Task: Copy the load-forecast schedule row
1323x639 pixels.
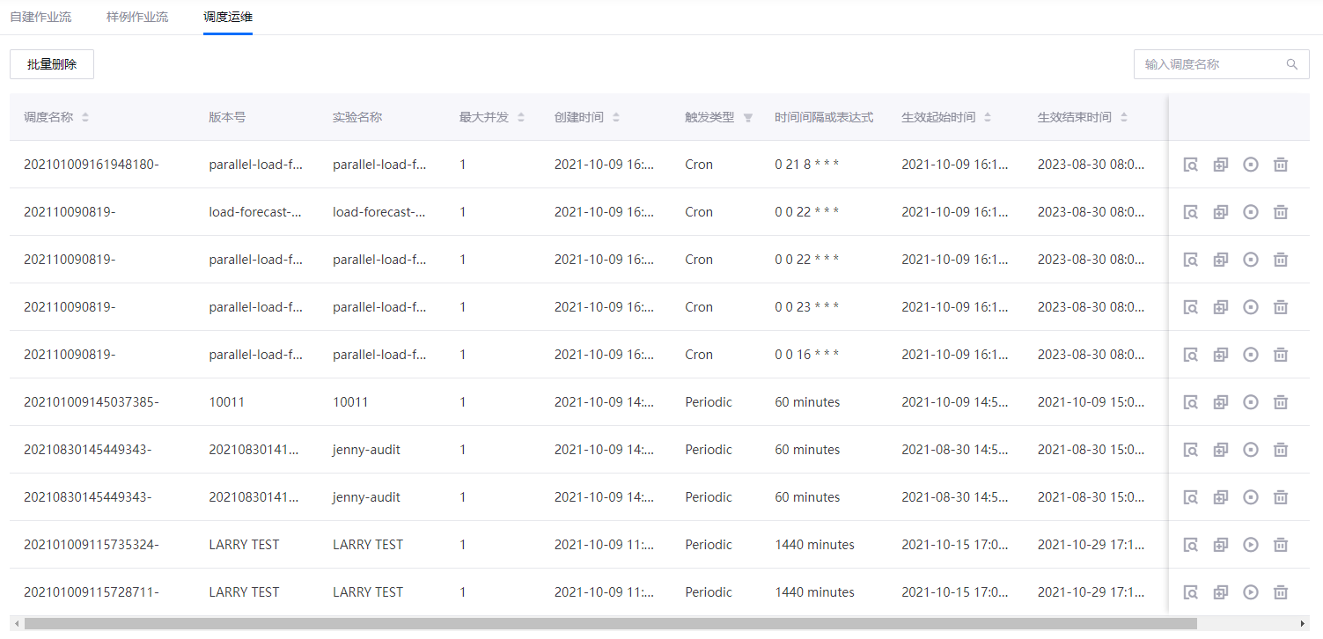Action: click(1220, 212)
